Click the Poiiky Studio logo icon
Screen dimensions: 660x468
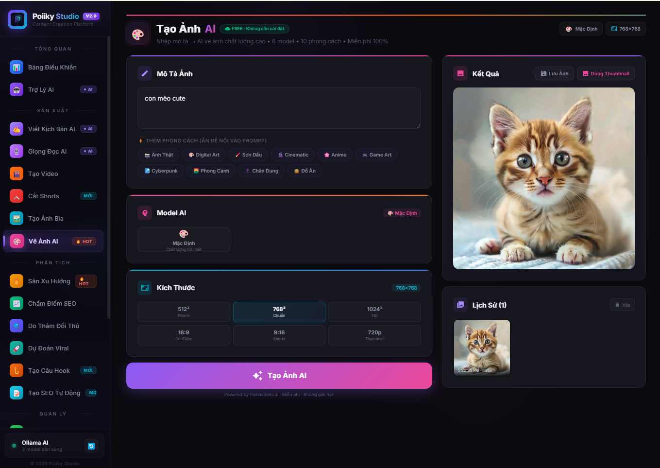pyautogui.click(x=18, y=19)
